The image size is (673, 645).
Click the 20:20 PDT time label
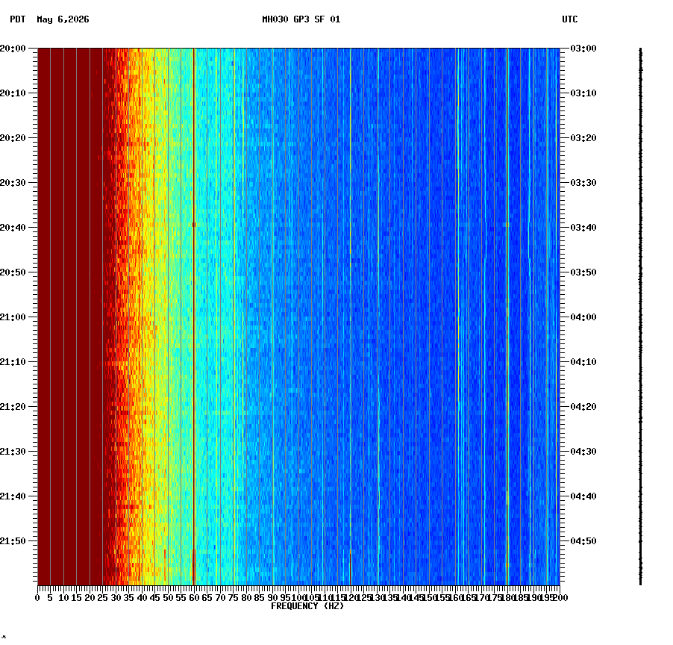(x=13, y=138)
